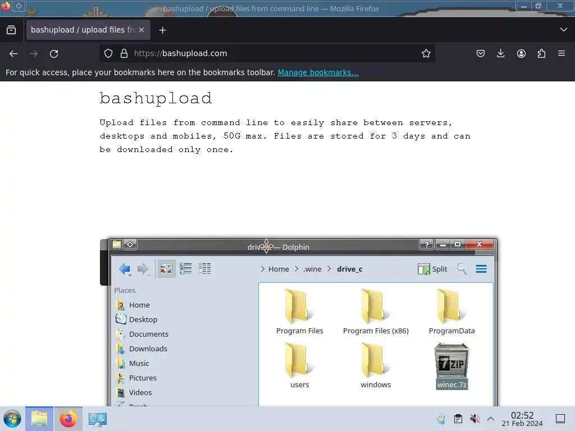575x431 pixels.
Task: Open Firefox downloads panel
Action: (x=500, y=53)
